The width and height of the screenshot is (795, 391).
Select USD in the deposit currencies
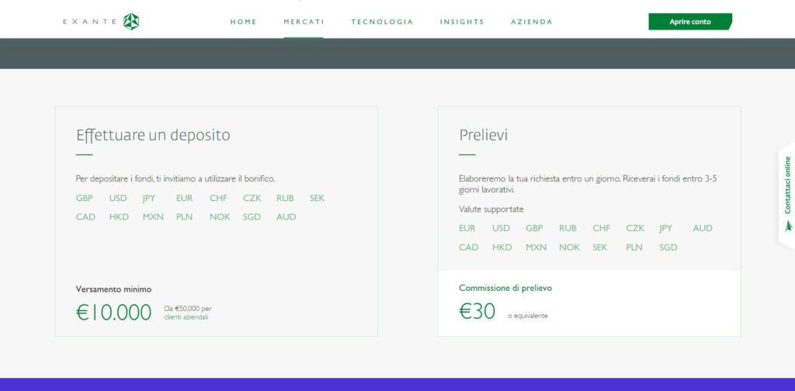click(x=118, y=198)
